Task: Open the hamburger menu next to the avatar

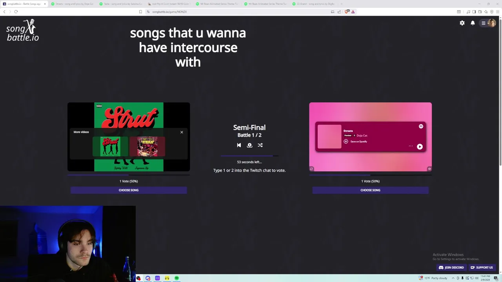Action: tap(484, 23)
